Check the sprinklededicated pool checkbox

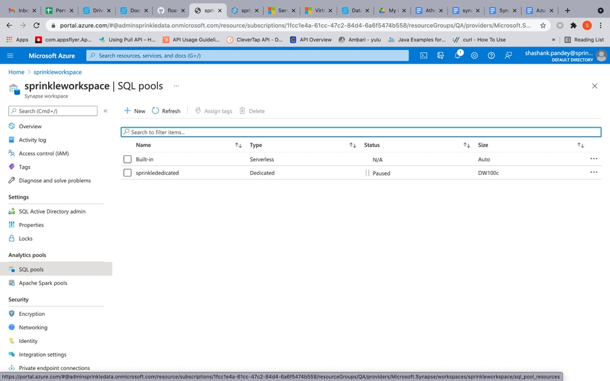127,173
